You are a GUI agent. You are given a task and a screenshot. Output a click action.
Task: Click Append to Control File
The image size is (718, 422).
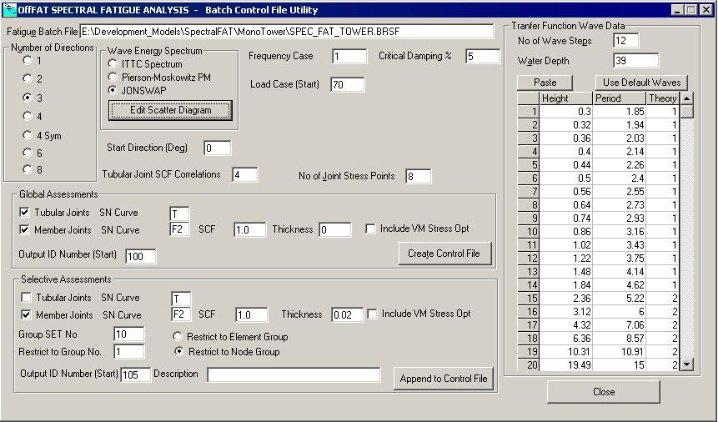point(443,379)
